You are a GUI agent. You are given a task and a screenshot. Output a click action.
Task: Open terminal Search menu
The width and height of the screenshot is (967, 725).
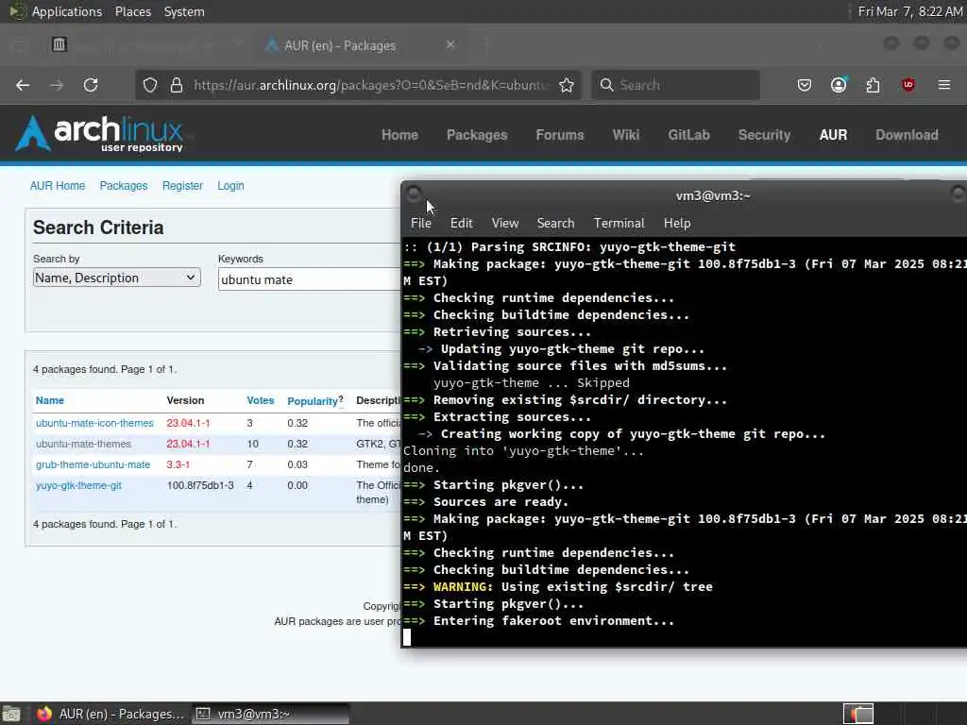point(555,223)
